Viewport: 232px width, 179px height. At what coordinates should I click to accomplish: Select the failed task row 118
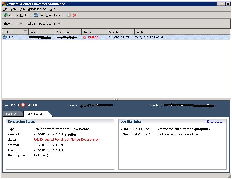53,37
